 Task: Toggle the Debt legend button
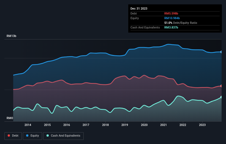pyautogui.click(x=13, y=136)
